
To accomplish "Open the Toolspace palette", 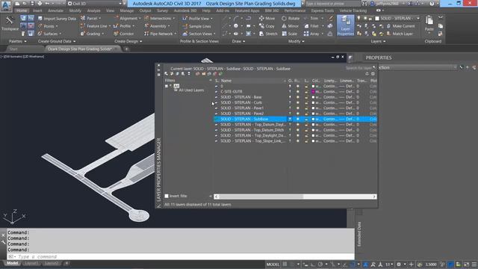I will point(10,23).
